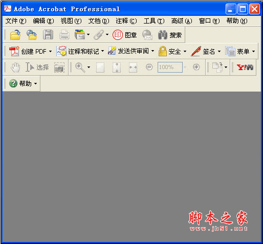Click the Open folder icon
This screenshot has height=244, width=263.
pyautogui.click(x=15, y=35)
